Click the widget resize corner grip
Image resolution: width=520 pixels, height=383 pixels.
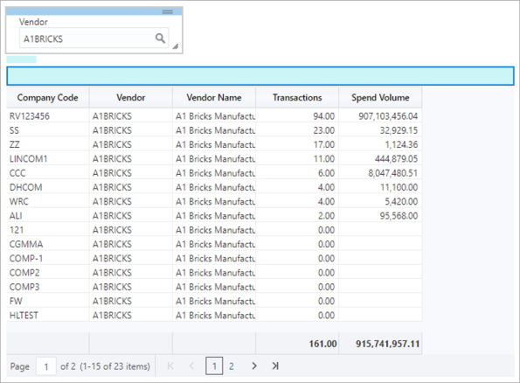(176, 46)
